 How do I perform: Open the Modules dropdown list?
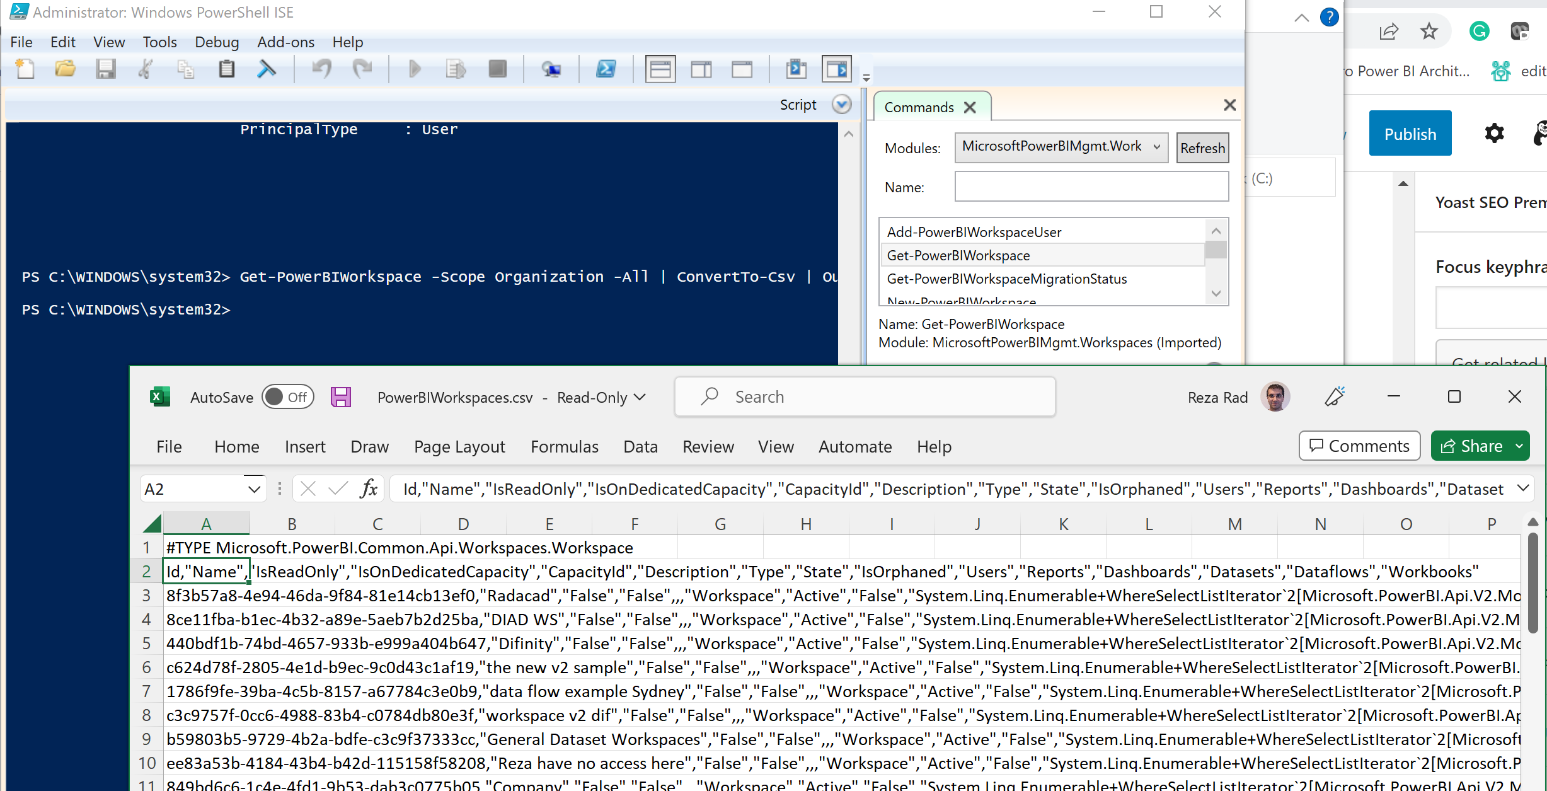pos(1156,147)
